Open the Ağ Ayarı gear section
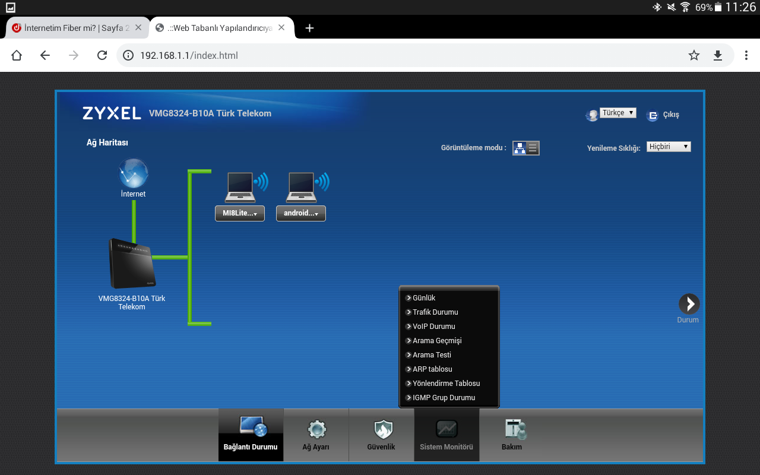This screenshot has width=760, height=475. pyautogui.click(x=316, y=435)
